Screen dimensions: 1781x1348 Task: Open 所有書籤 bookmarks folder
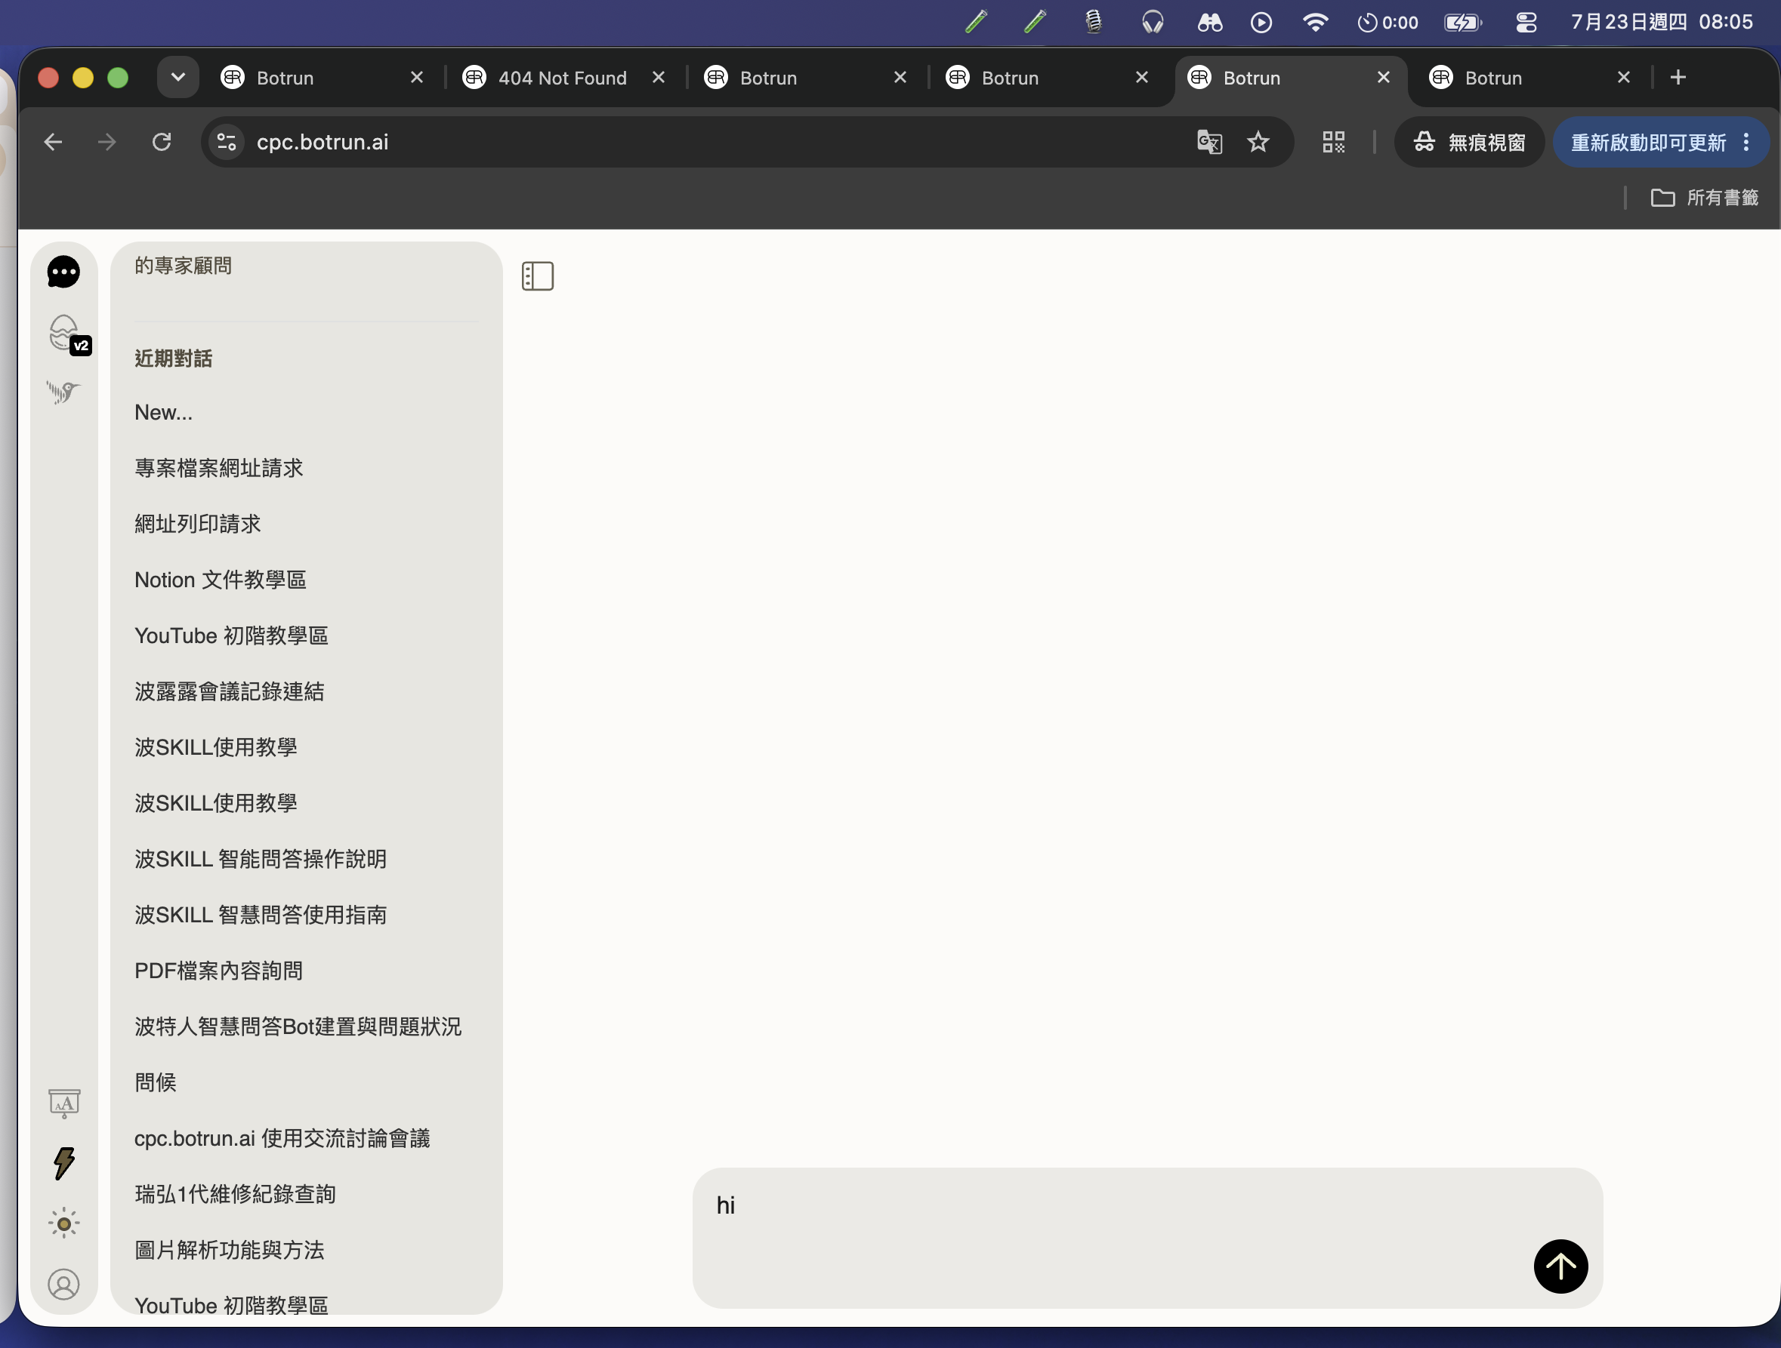pyautogui.click(x=1705, y=198)
